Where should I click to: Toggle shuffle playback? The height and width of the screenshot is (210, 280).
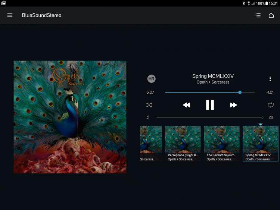coord(149,105)
